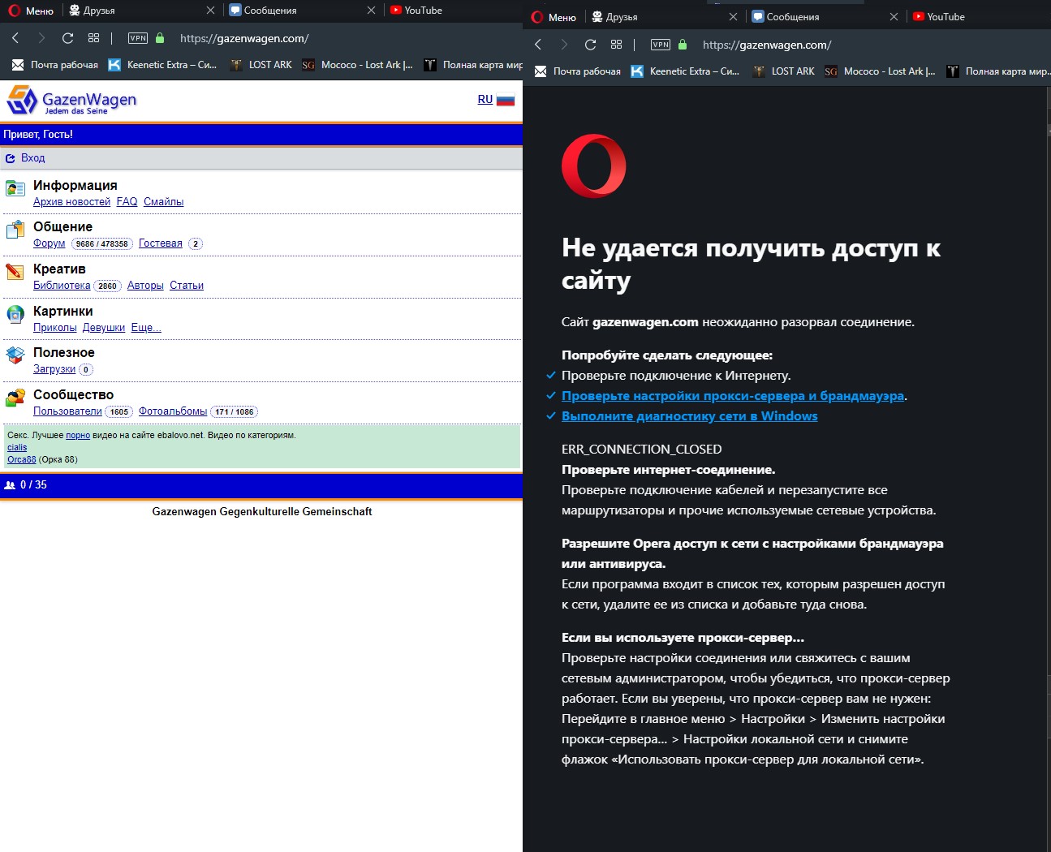Screen dimensions: 1051x852
Task: Open LOST ARK bookmark in right window
Action: click(783, 71)
